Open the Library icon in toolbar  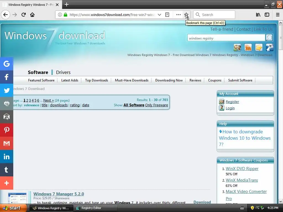[258, 15]
